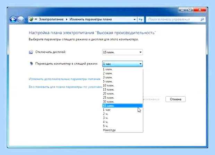Image resolution: width=215 pixels, height=155 pixels.
Task: Select '15 мин.' in the sleep dropdown list
Action: (x=122, y=90)
